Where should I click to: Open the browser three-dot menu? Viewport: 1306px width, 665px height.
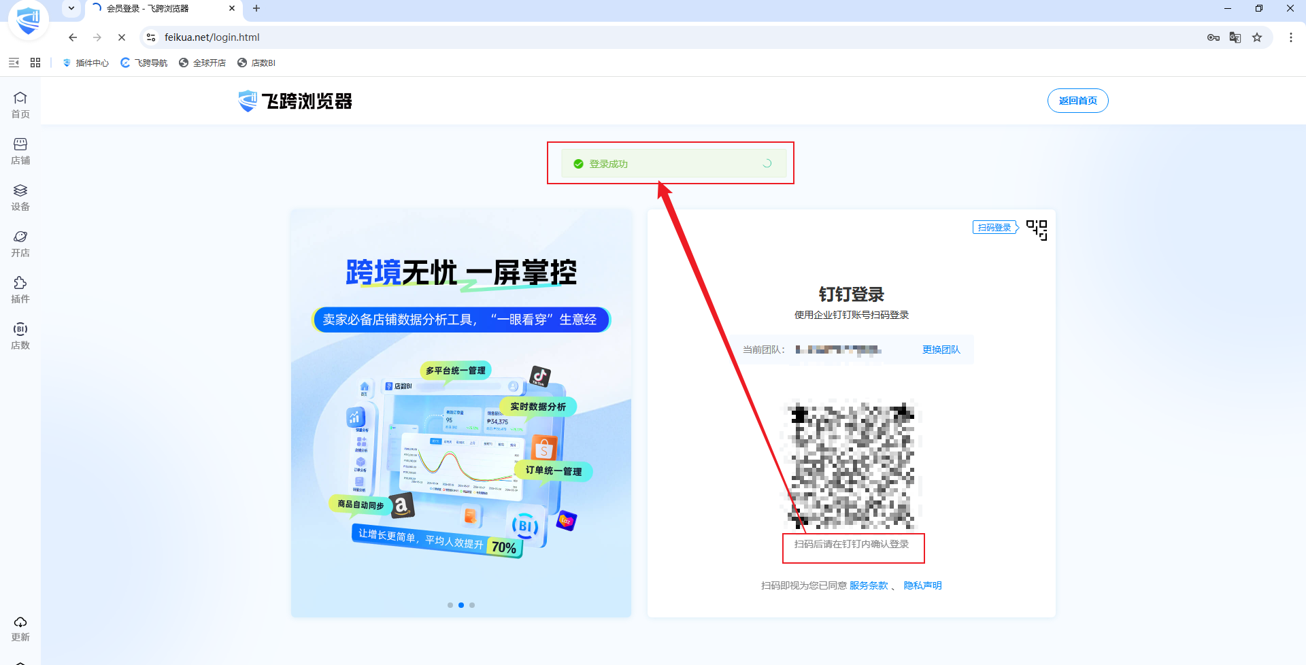[1291, 37]
